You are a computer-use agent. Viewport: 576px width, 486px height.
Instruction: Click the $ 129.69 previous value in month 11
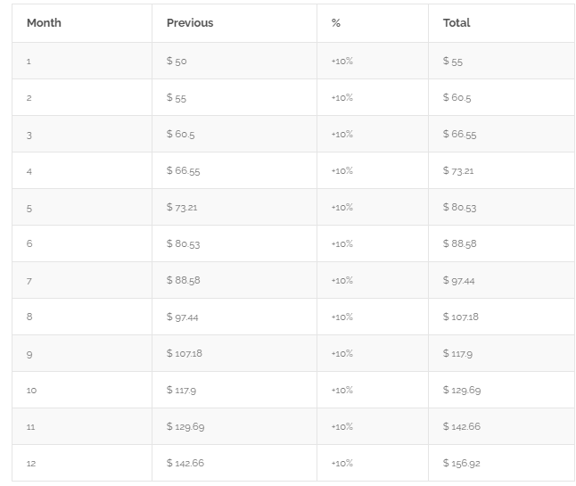coord(185,427)
